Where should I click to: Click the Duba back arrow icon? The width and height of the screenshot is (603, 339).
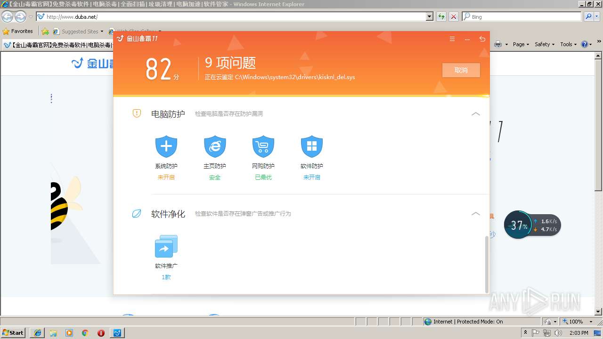click(x=482, y=39)
